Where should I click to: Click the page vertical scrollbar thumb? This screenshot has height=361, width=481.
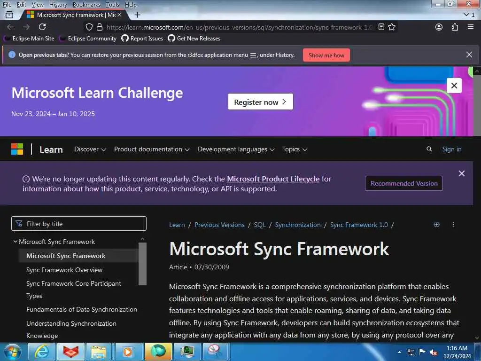[x=477, y=104]
